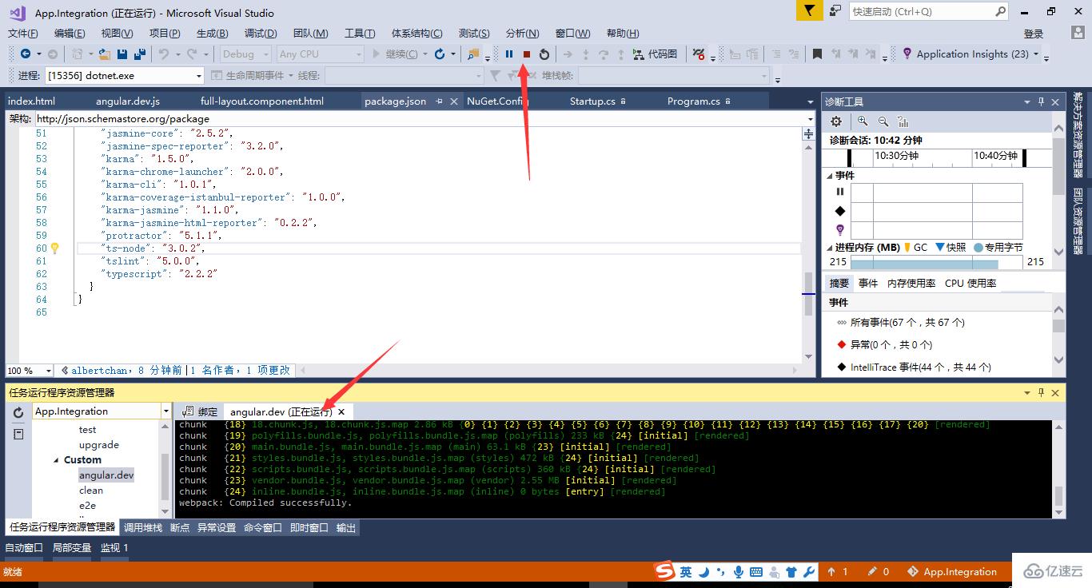
Task: Save all open files
Action: pyautogui.click(x=140, y=54)
